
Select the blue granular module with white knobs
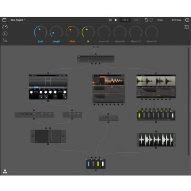click(48, 87)
